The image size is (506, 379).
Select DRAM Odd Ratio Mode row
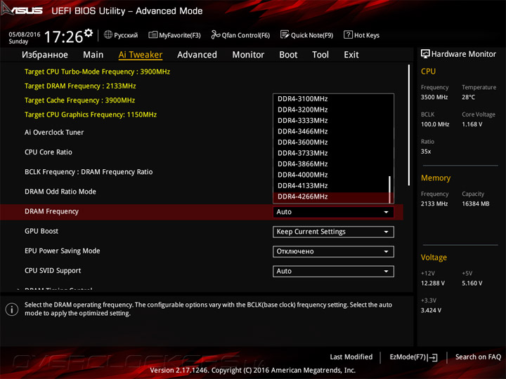pyautogui.click(x=60, y=192)
